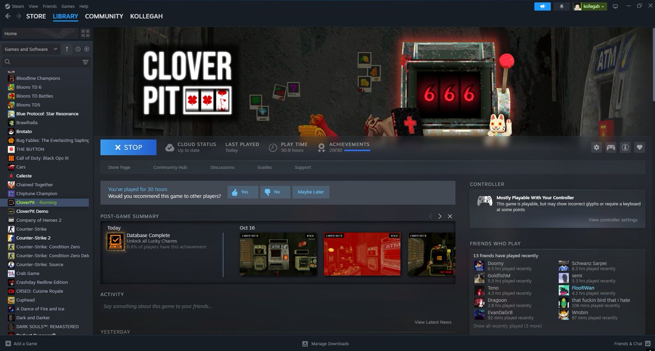Open the Friends menu
This screenshot has height=351, width=655.
[x=50, y=6]
